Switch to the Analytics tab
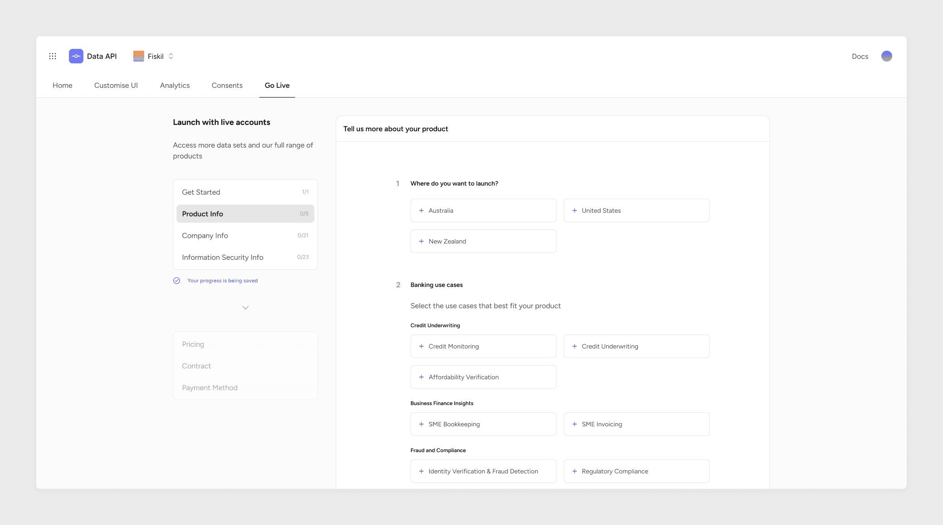Image resolution: width=943 pixels, height=525 pixels. [175, 85]
